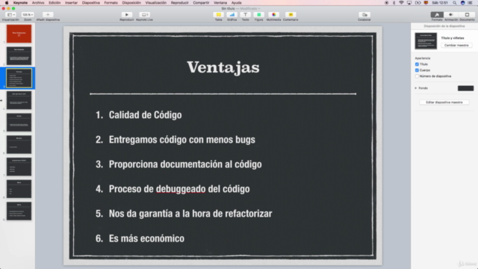Screen dimensions: 478x269
Task: Select slide 7 thumbnail in navigator
Action: 19,167
